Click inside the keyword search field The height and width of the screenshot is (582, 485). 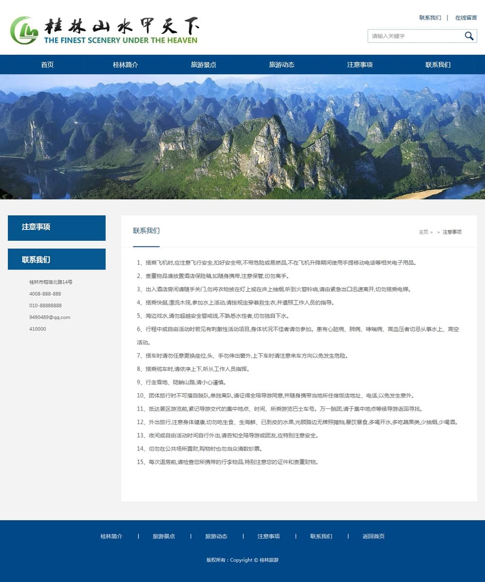pyautogui.click(x=414, y=36)
